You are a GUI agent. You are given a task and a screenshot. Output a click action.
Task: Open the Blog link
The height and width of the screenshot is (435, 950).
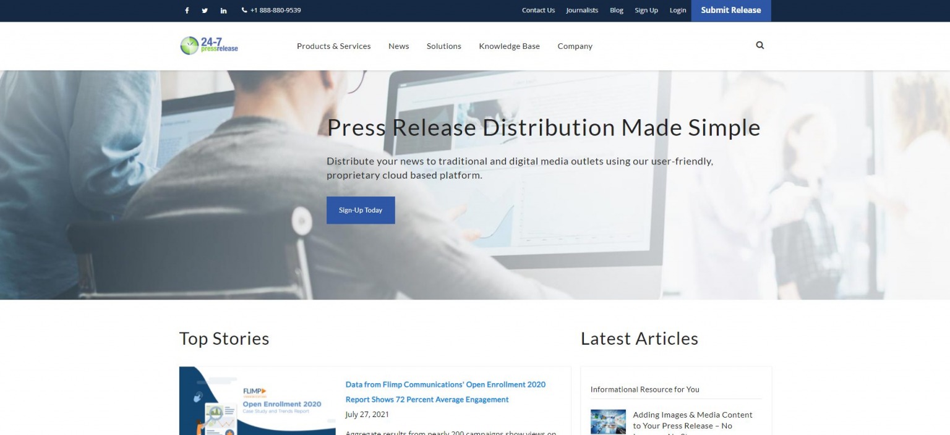[616, 10]
